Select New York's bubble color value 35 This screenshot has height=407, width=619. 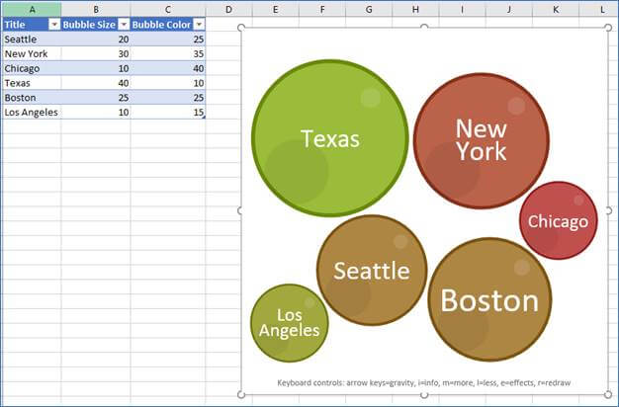coord(168,53)
